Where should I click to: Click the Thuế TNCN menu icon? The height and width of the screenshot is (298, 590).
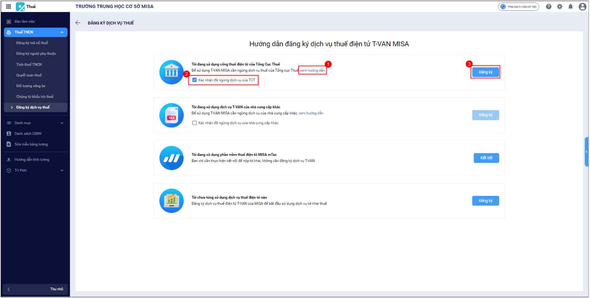coord(9,32)
